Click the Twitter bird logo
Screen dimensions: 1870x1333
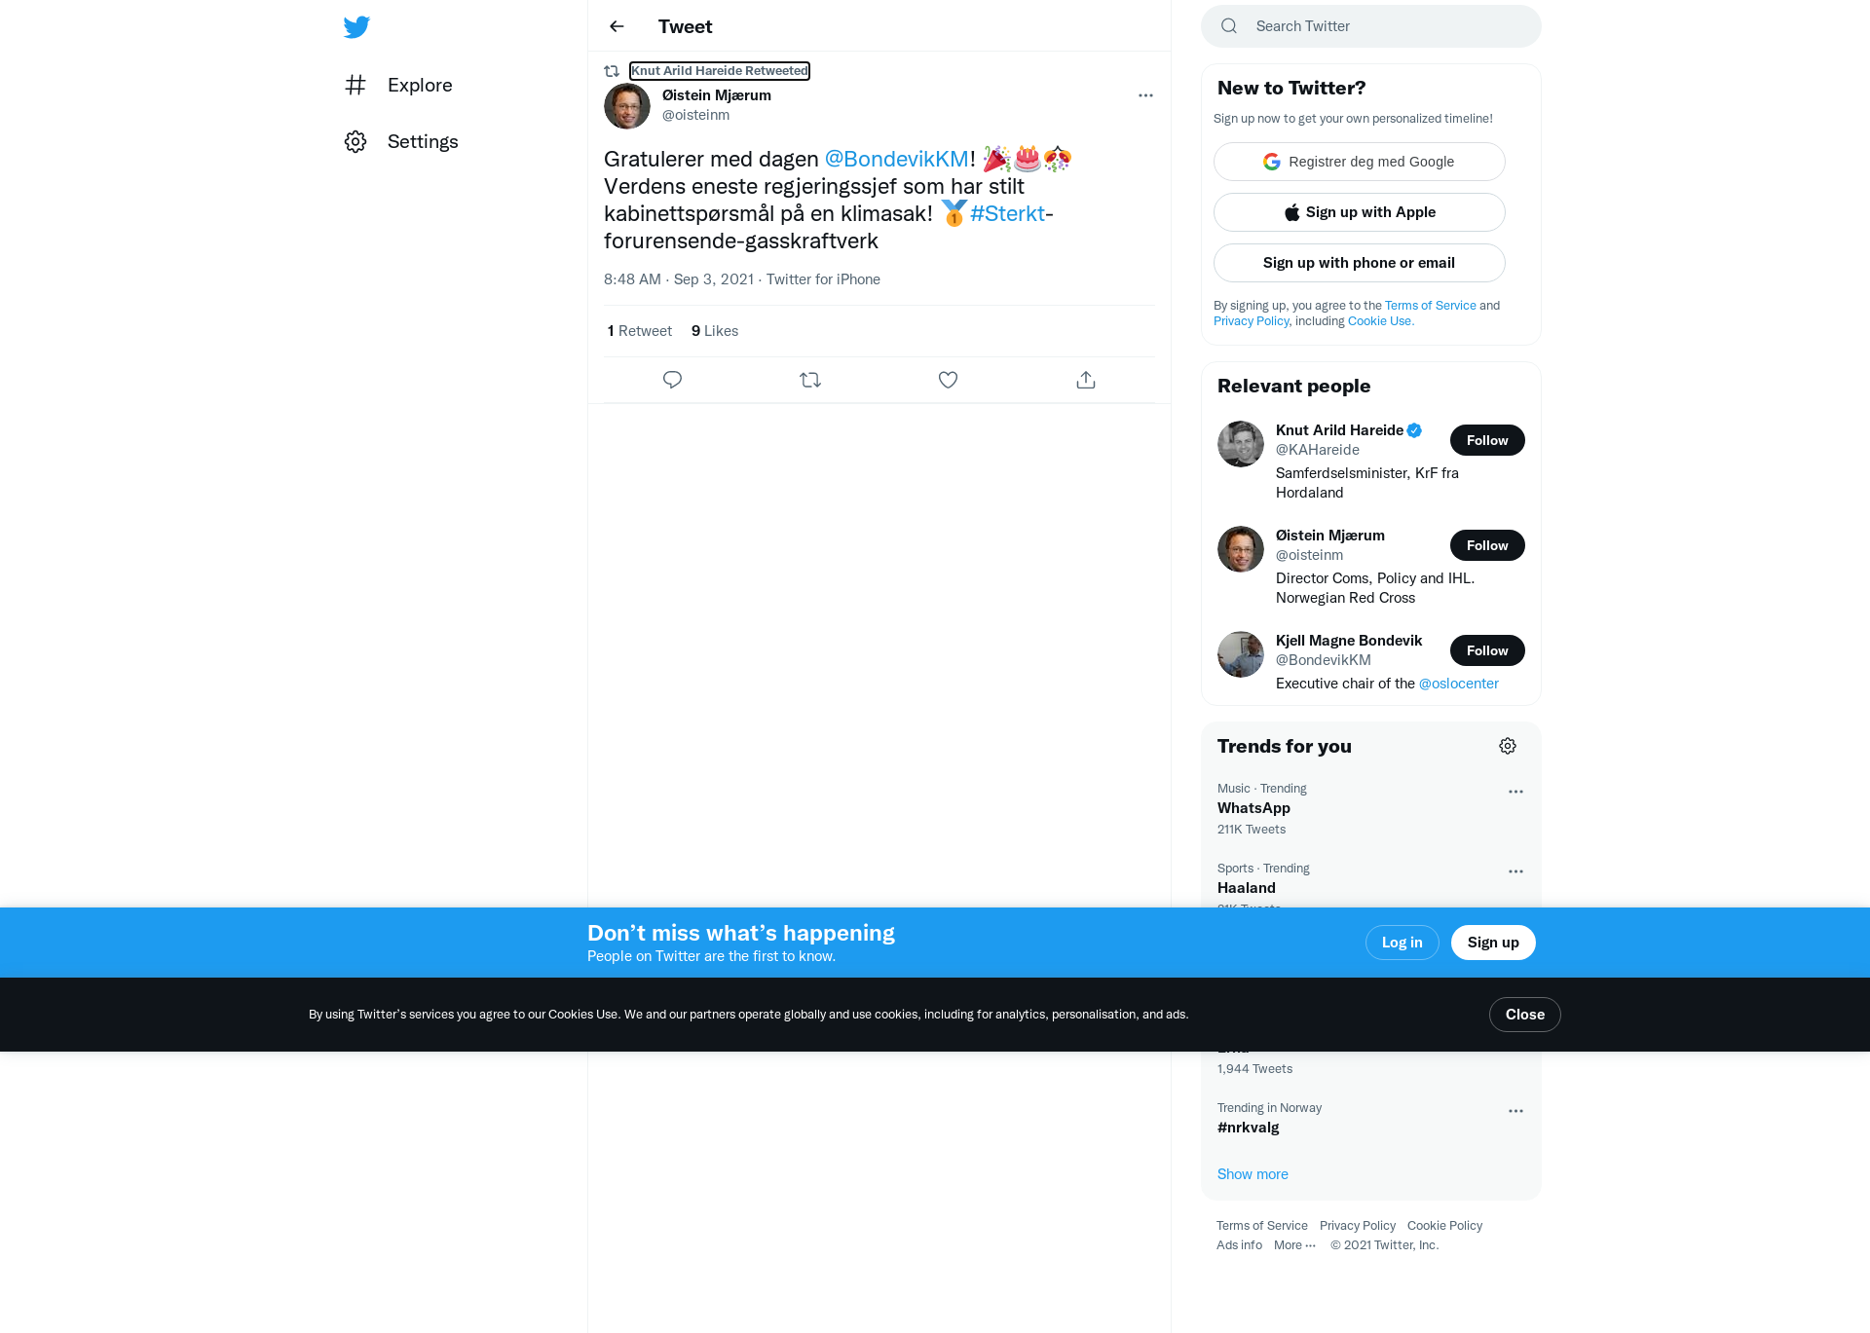pyautogui.click(x=356, y=27)
